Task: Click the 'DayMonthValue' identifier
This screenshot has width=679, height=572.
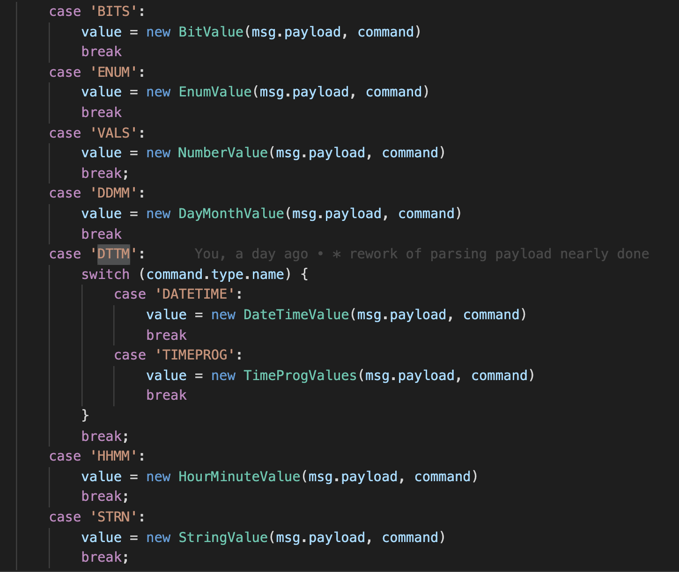Action: [230, 213]
